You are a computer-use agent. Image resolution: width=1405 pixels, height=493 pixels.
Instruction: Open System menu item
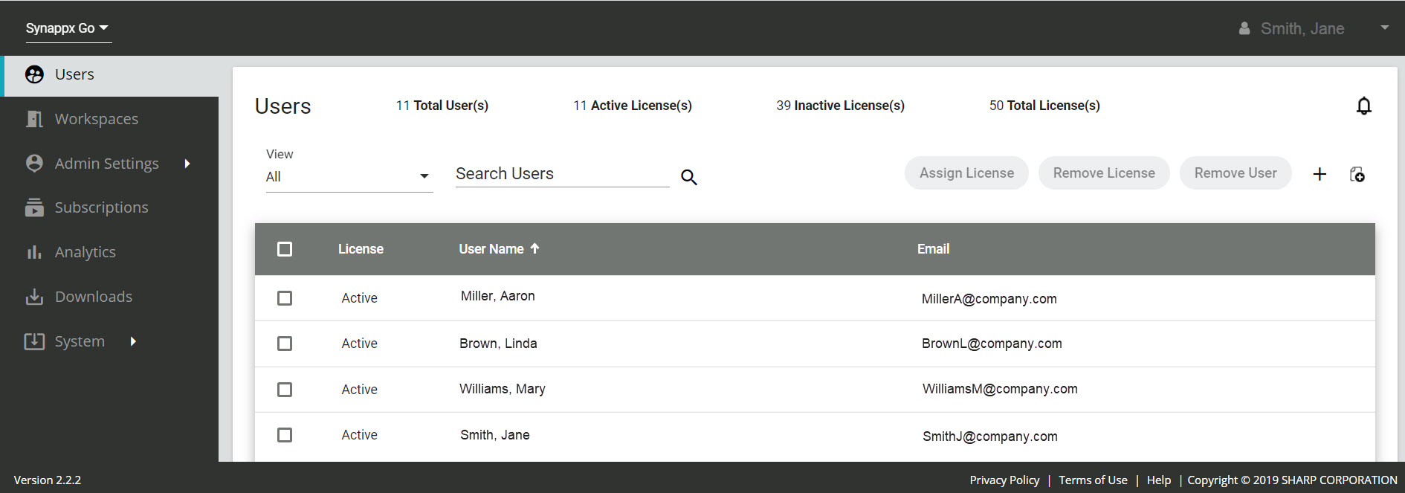80,341
